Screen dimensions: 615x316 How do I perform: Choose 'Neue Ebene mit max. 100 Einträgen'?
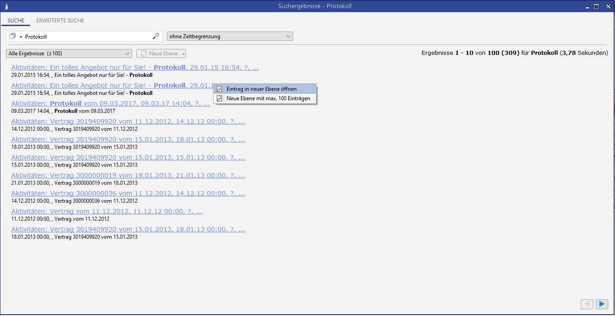click(x=265, y=98)
